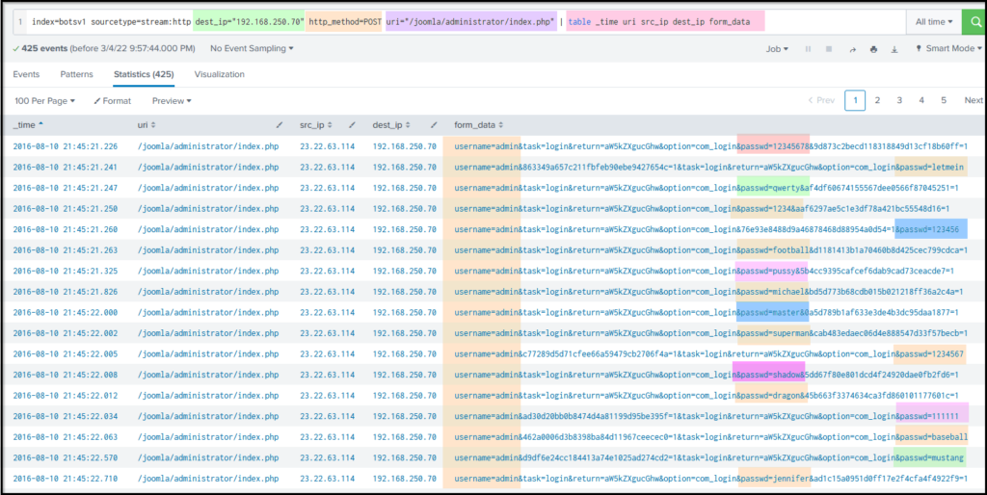Open the Smart Mode dropdown
Screen dimensions: 987x495
point(949,48)
